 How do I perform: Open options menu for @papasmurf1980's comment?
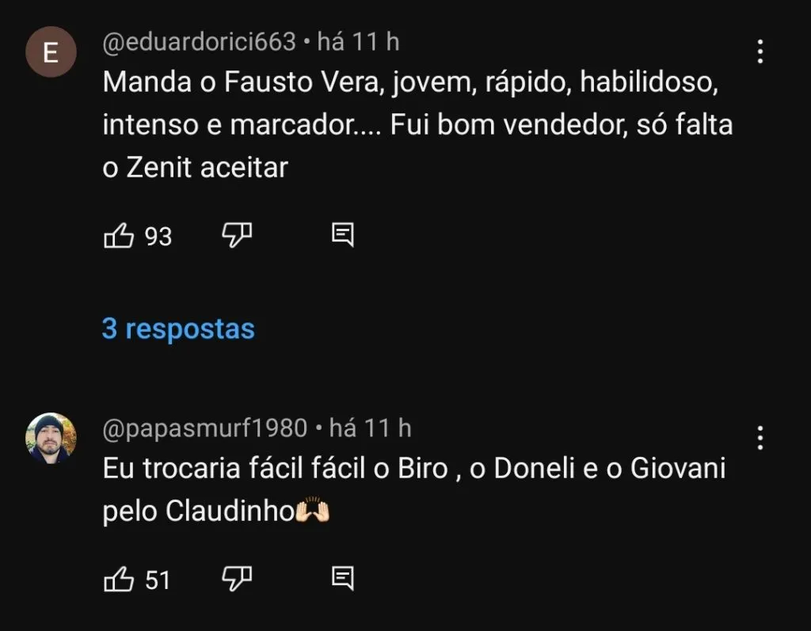pos(759,436)
